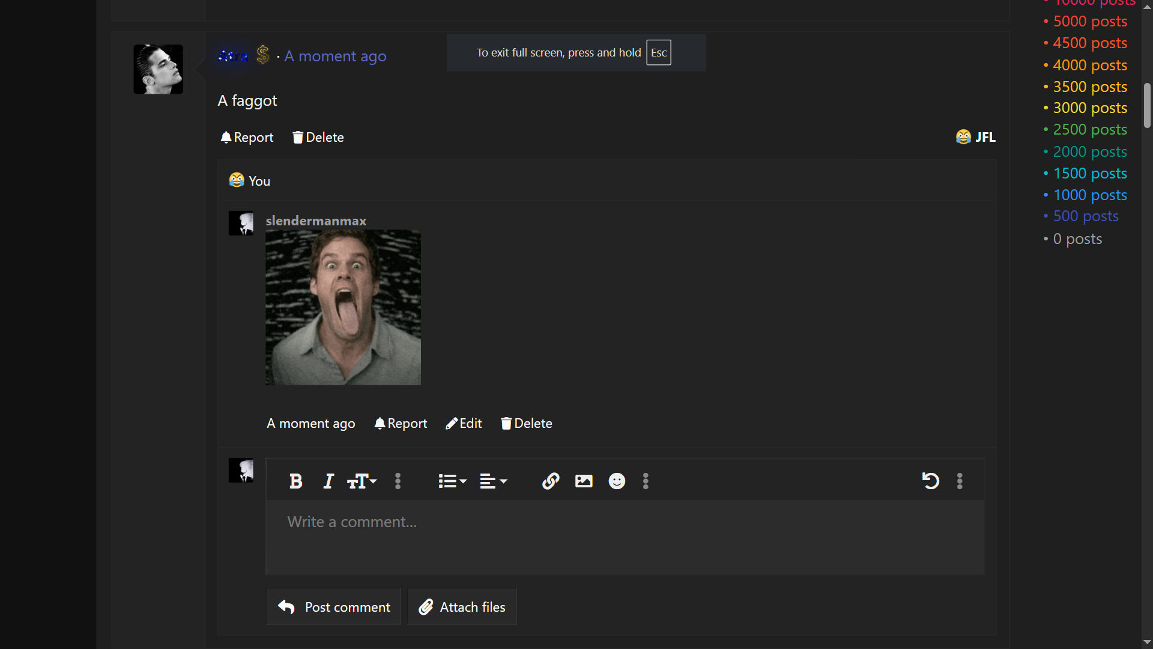Open slendermanmax profile from comment username

316,221
